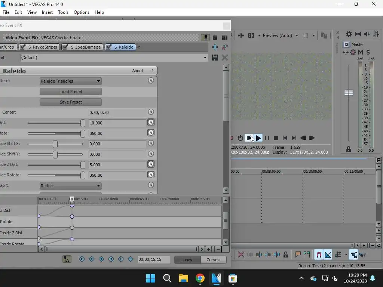Click the Delete Preset X icon
The height and width of the screenshot is (287, 383).
(x=224, y=58)
